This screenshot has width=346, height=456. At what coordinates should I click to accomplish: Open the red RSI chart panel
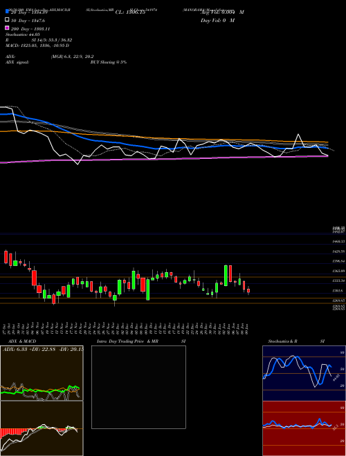[304, 428]
